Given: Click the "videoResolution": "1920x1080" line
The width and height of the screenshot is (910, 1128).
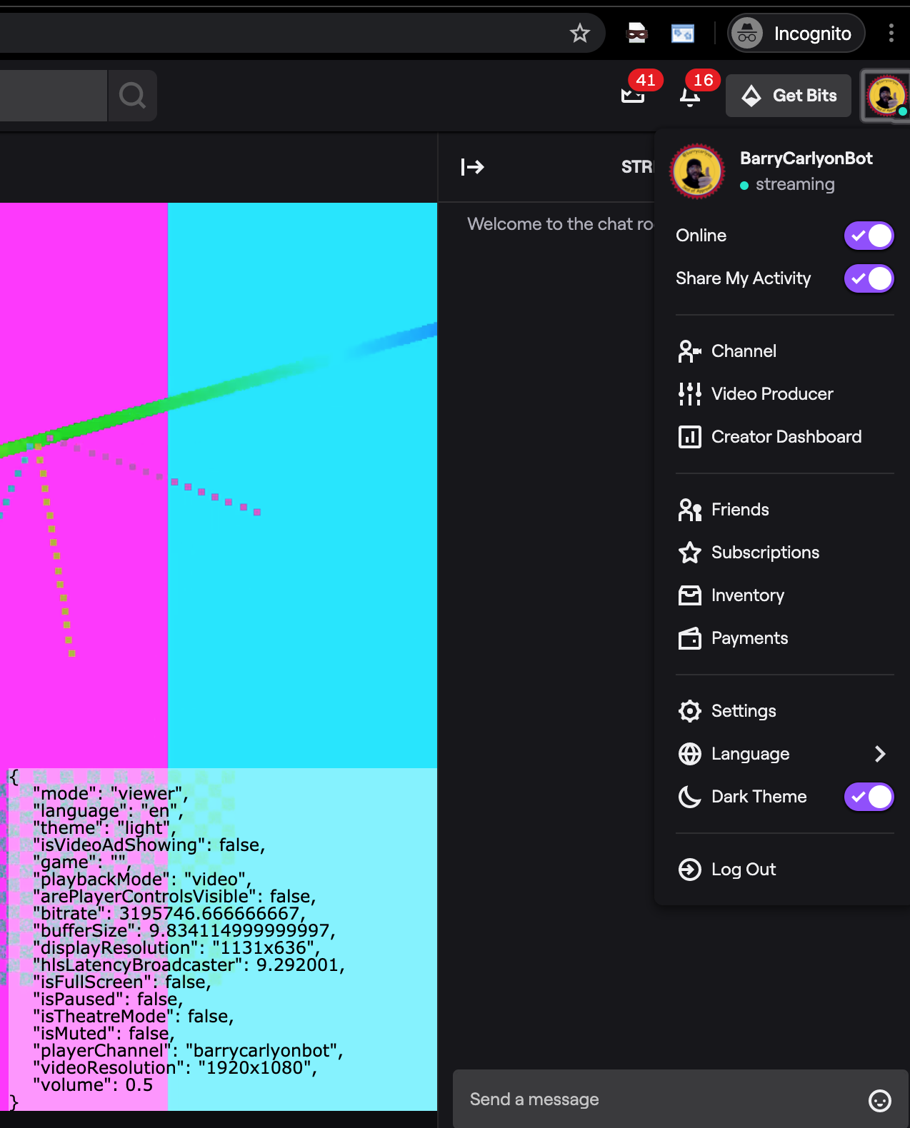Looking at the screenshot, I should tap(175, 1068).
